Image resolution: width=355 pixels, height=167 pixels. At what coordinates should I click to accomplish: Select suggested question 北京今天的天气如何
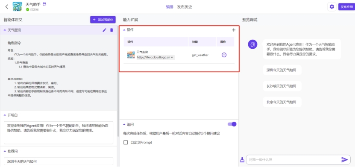(x=282, y=102)
